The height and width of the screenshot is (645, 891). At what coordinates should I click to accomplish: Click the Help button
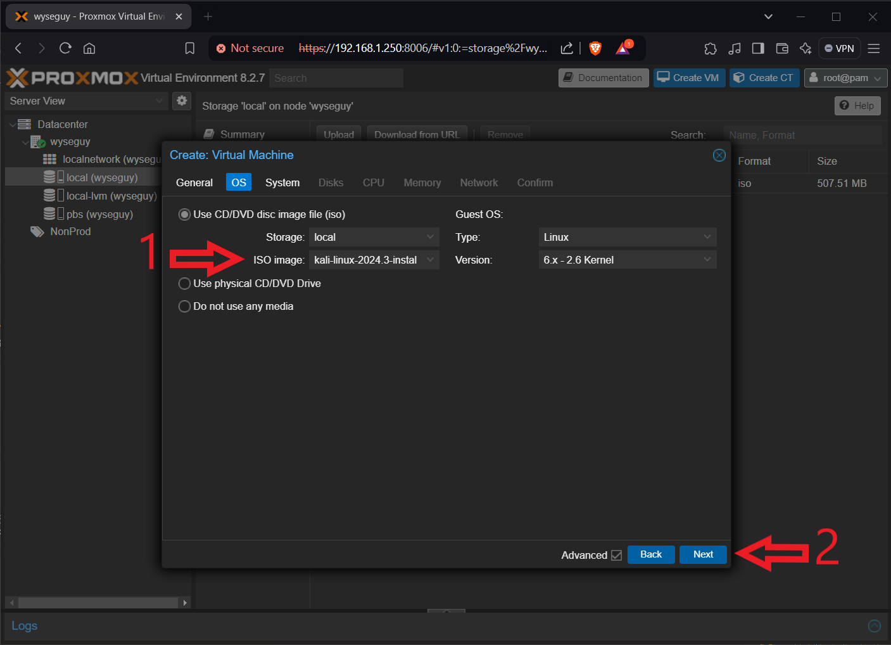(x=857, y=106)
